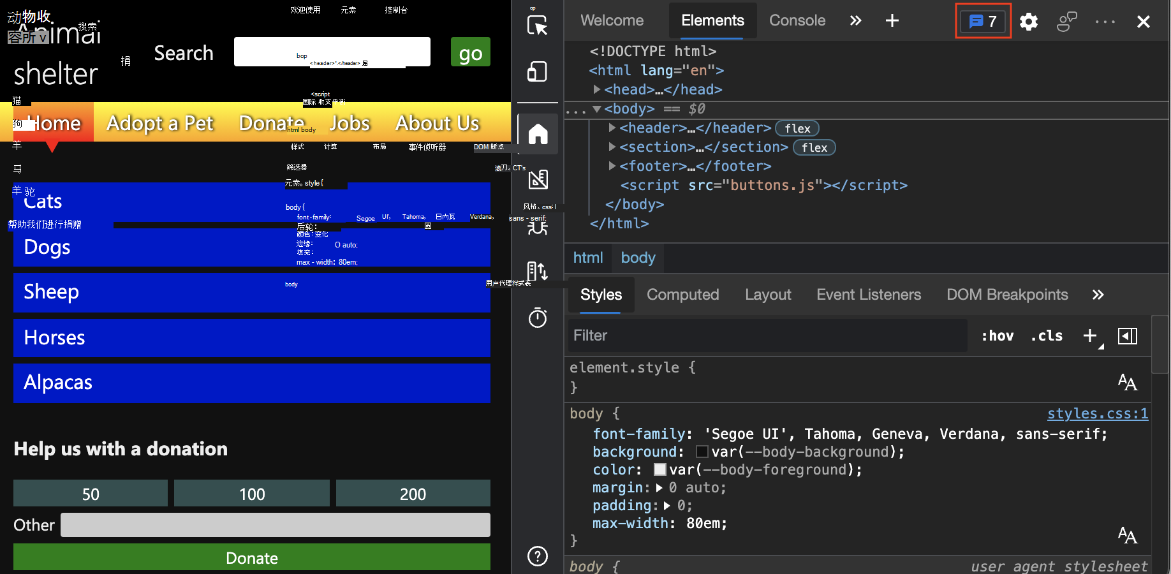Expand the footer element node
The image size is (1171, 574).
click(x=612, y=166)
